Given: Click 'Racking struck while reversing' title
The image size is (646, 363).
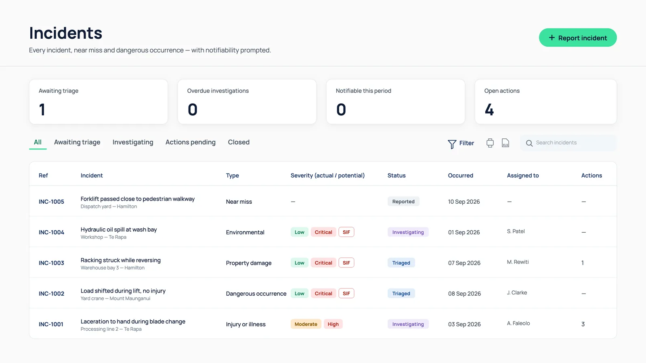Looking at the screenshot, I should (121, 260).
